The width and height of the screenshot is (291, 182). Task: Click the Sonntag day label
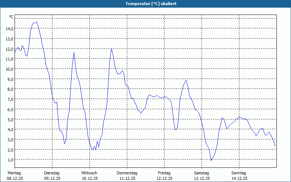(x=239, y=173)
